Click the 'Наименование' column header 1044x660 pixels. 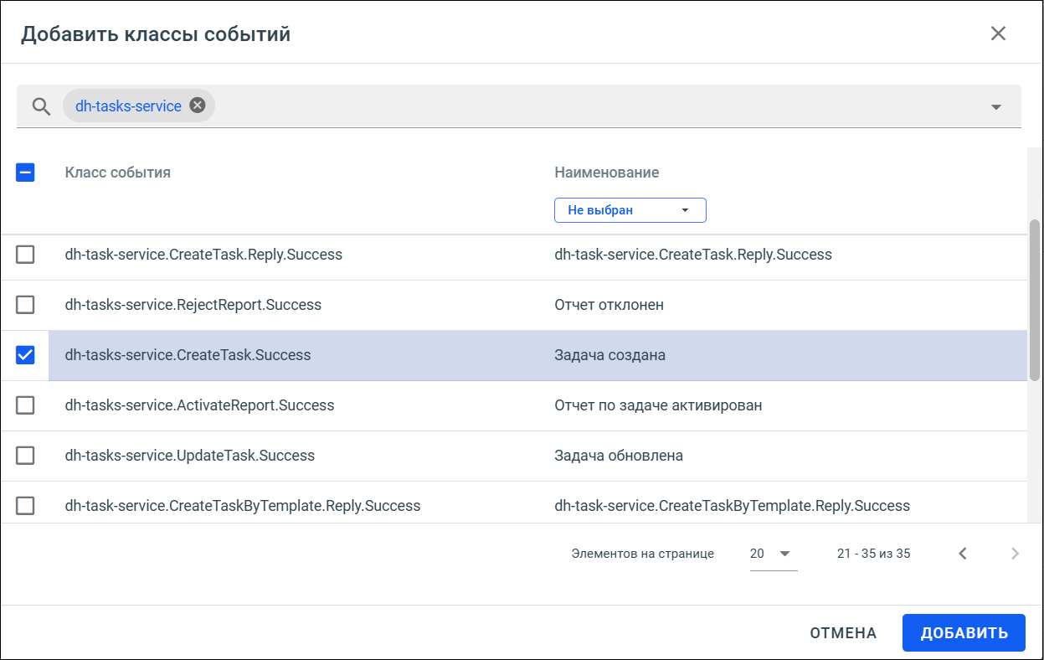(x=607, y=173)
